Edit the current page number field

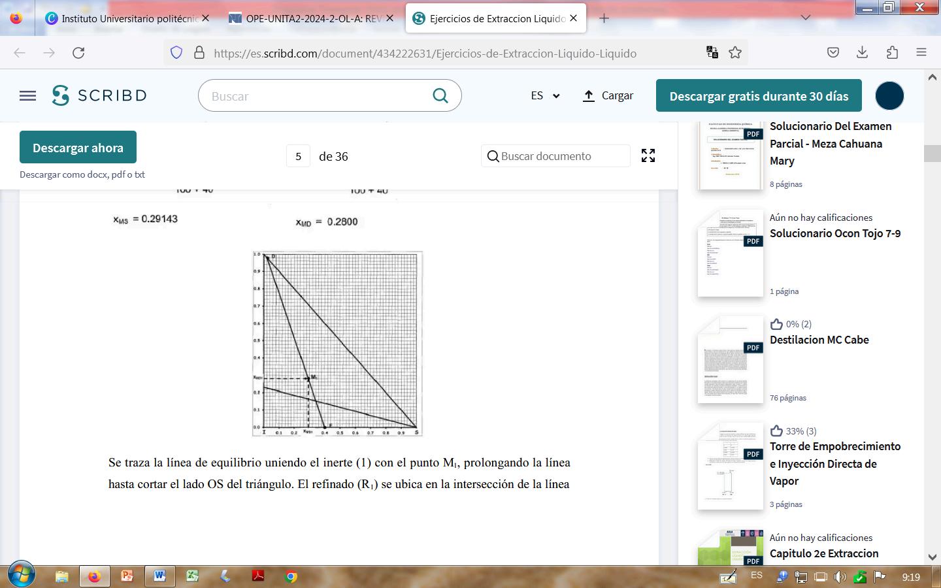[x=299, y=156]
